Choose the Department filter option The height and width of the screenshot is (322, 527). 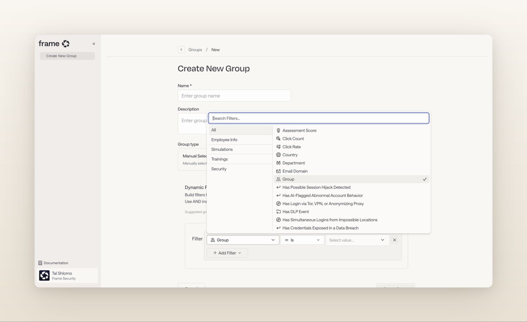[x=352, y=163]
